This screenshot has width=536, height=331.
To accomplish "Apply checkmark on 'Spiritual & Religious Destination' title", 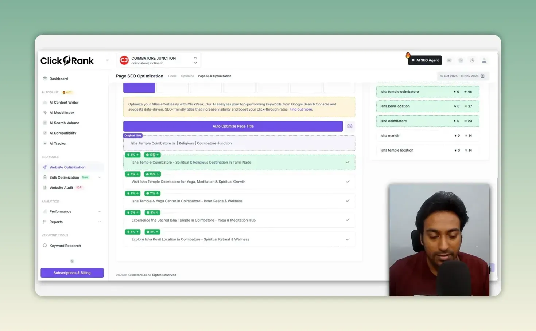I will [x=347, y=162].
